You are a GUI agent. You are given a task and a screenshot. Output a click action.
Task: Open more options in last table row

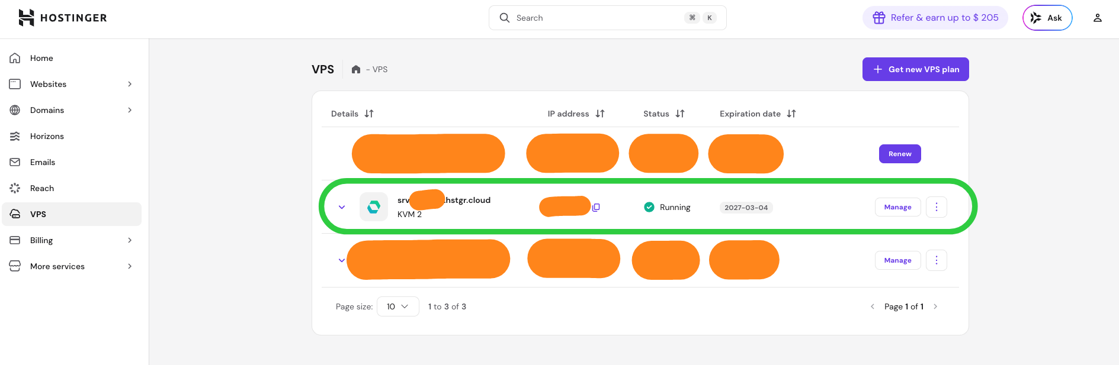click(x=937, y=260)
